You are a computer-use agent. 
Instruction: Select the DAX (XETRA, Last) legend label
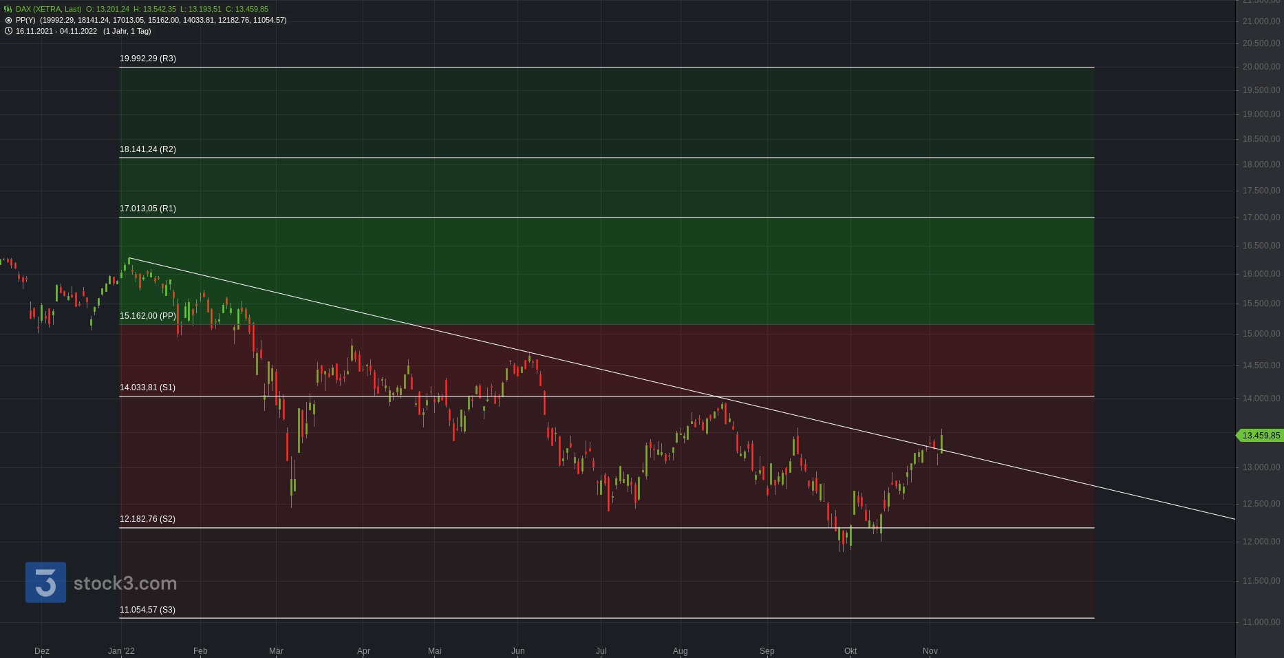(x=48, y=10)
